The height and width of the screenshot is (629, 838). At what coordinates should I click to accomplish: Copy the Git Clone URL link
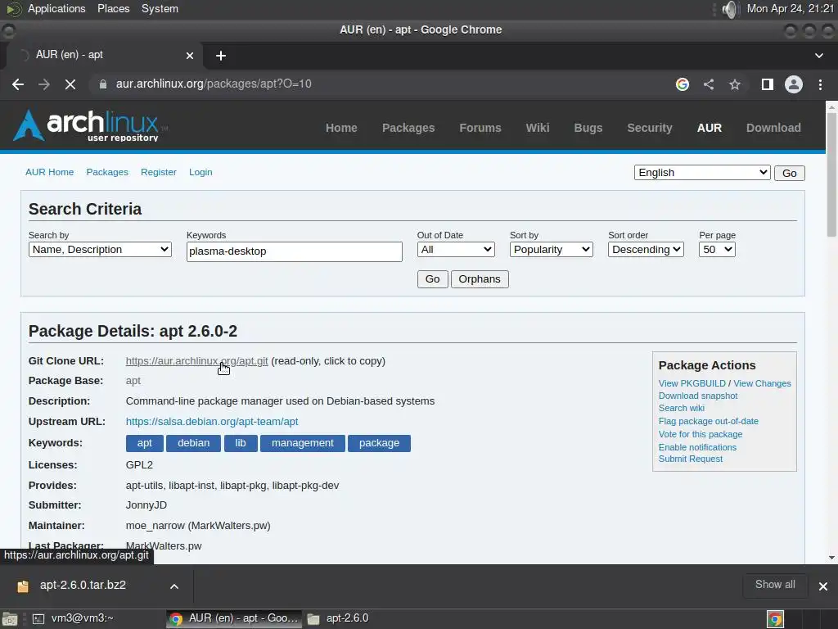point(196,361)
